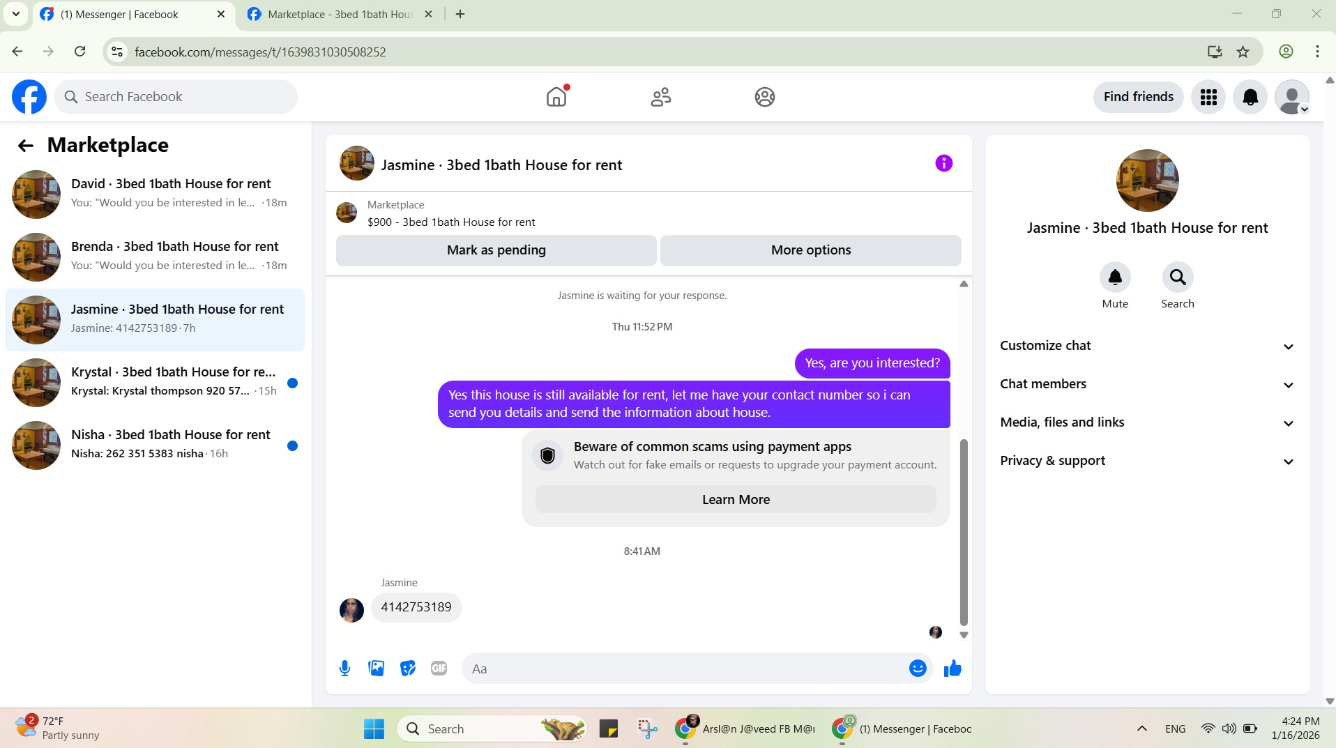
Task: Open the Windows taskbar Search box
Action: [492, 729]
